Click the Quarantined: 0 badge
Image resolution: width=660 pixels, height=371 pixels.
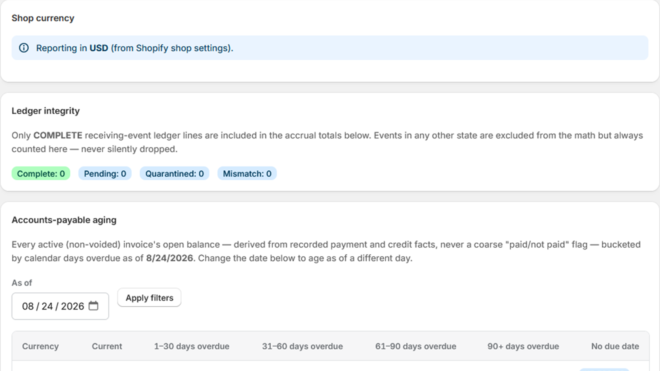174,174
